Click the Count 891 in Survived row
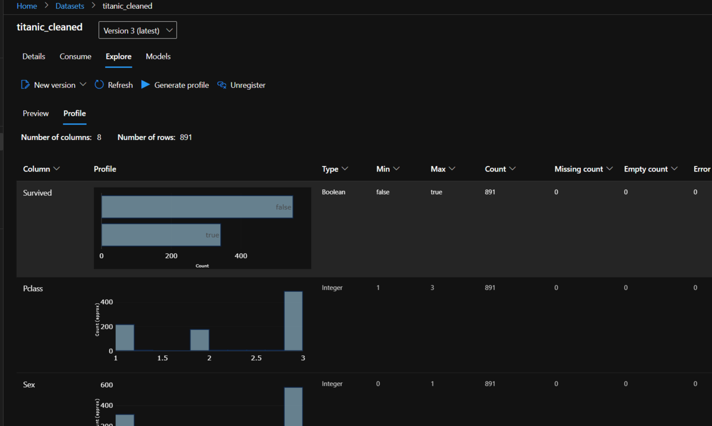 pos(490,192)
